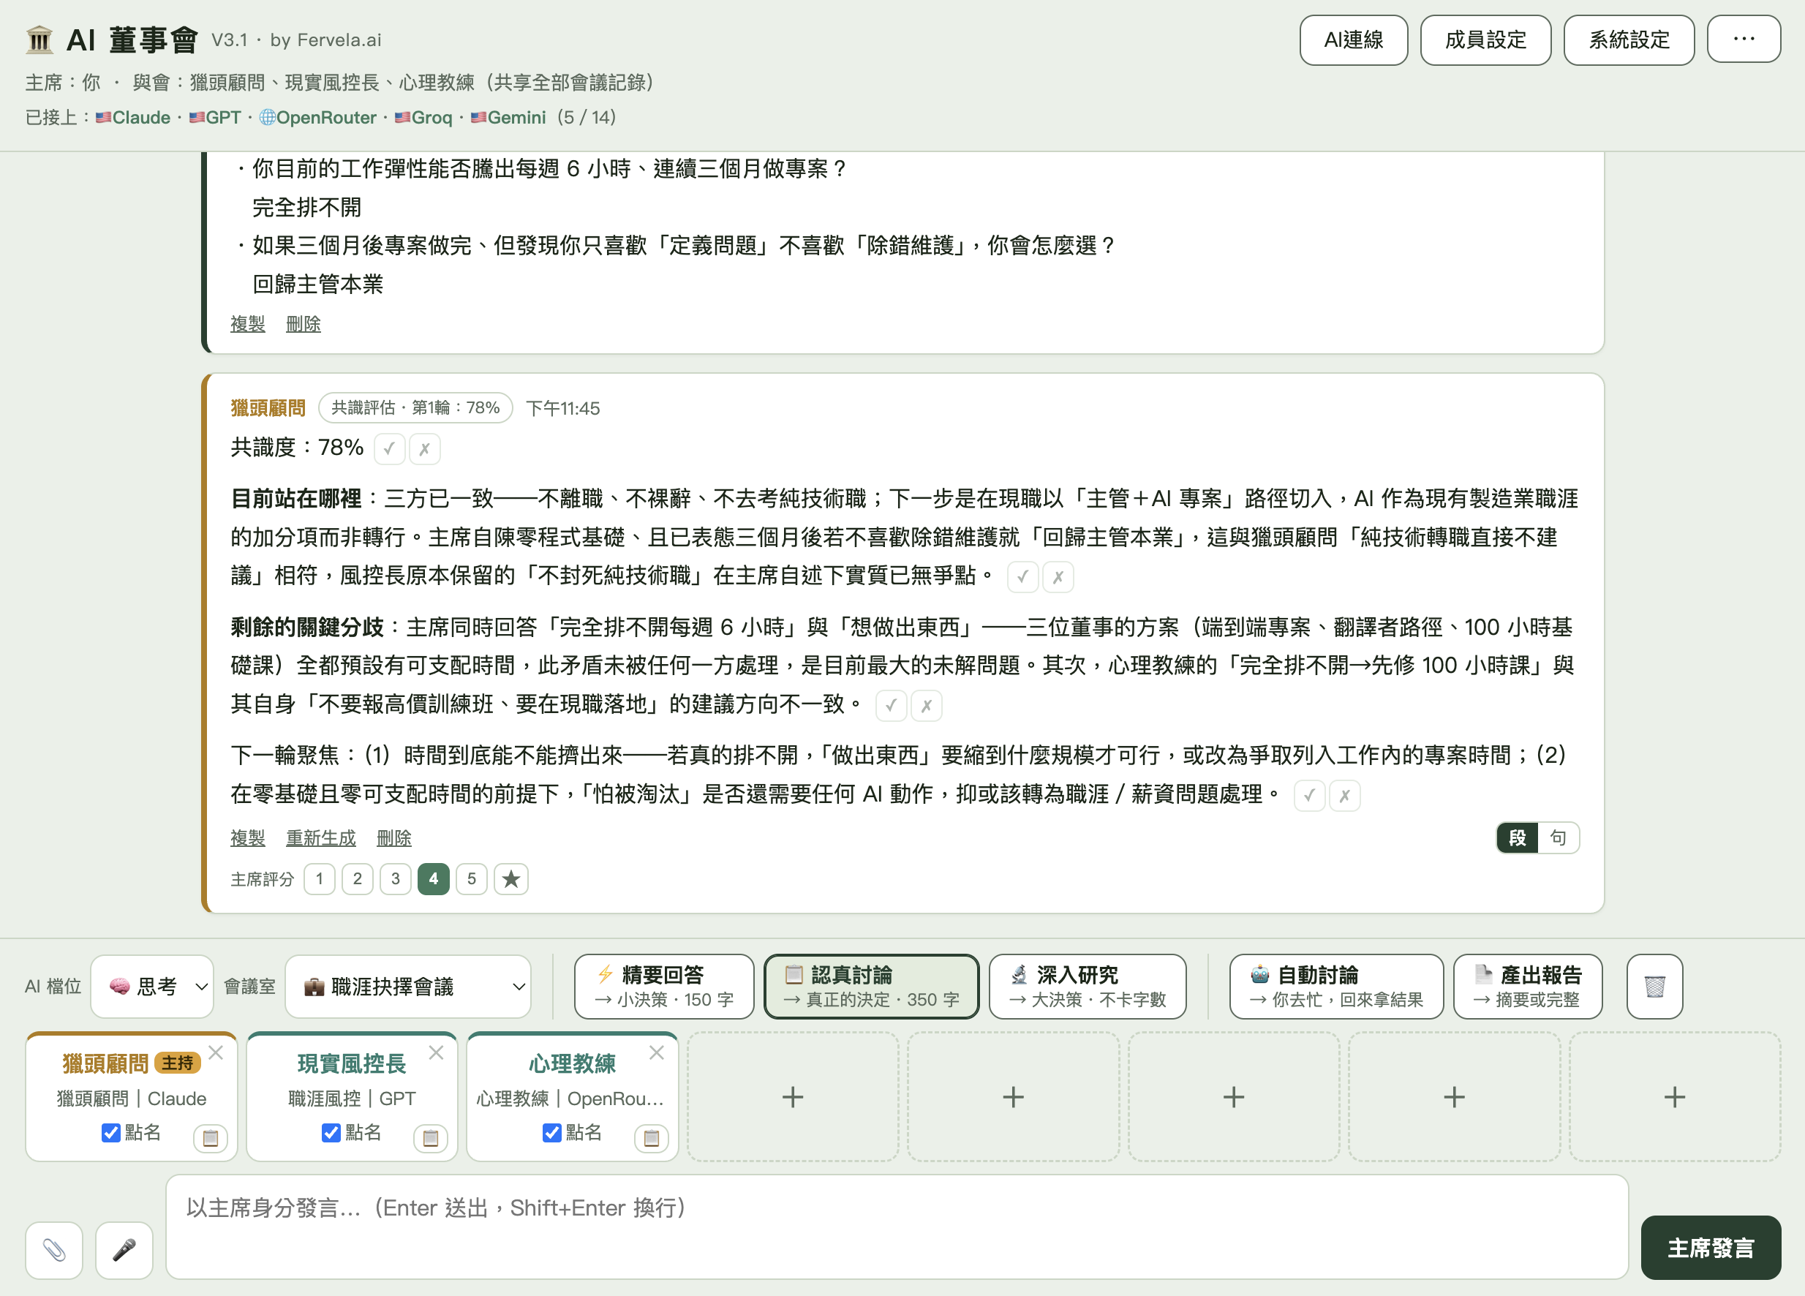The width and height of the screenshot is (1805, 1296).
Task: Open 成員設定
Action: pos(1485,39)
